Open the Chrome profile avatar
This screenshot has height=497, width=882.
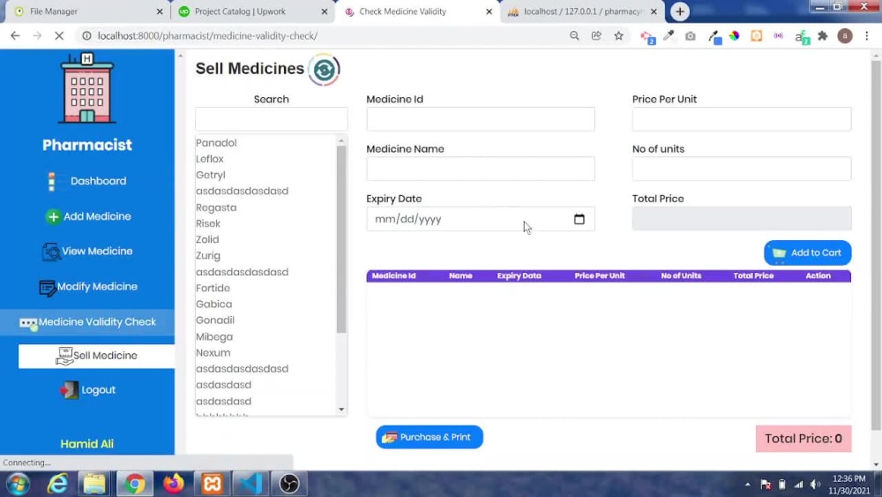click(x=845, y=35)
